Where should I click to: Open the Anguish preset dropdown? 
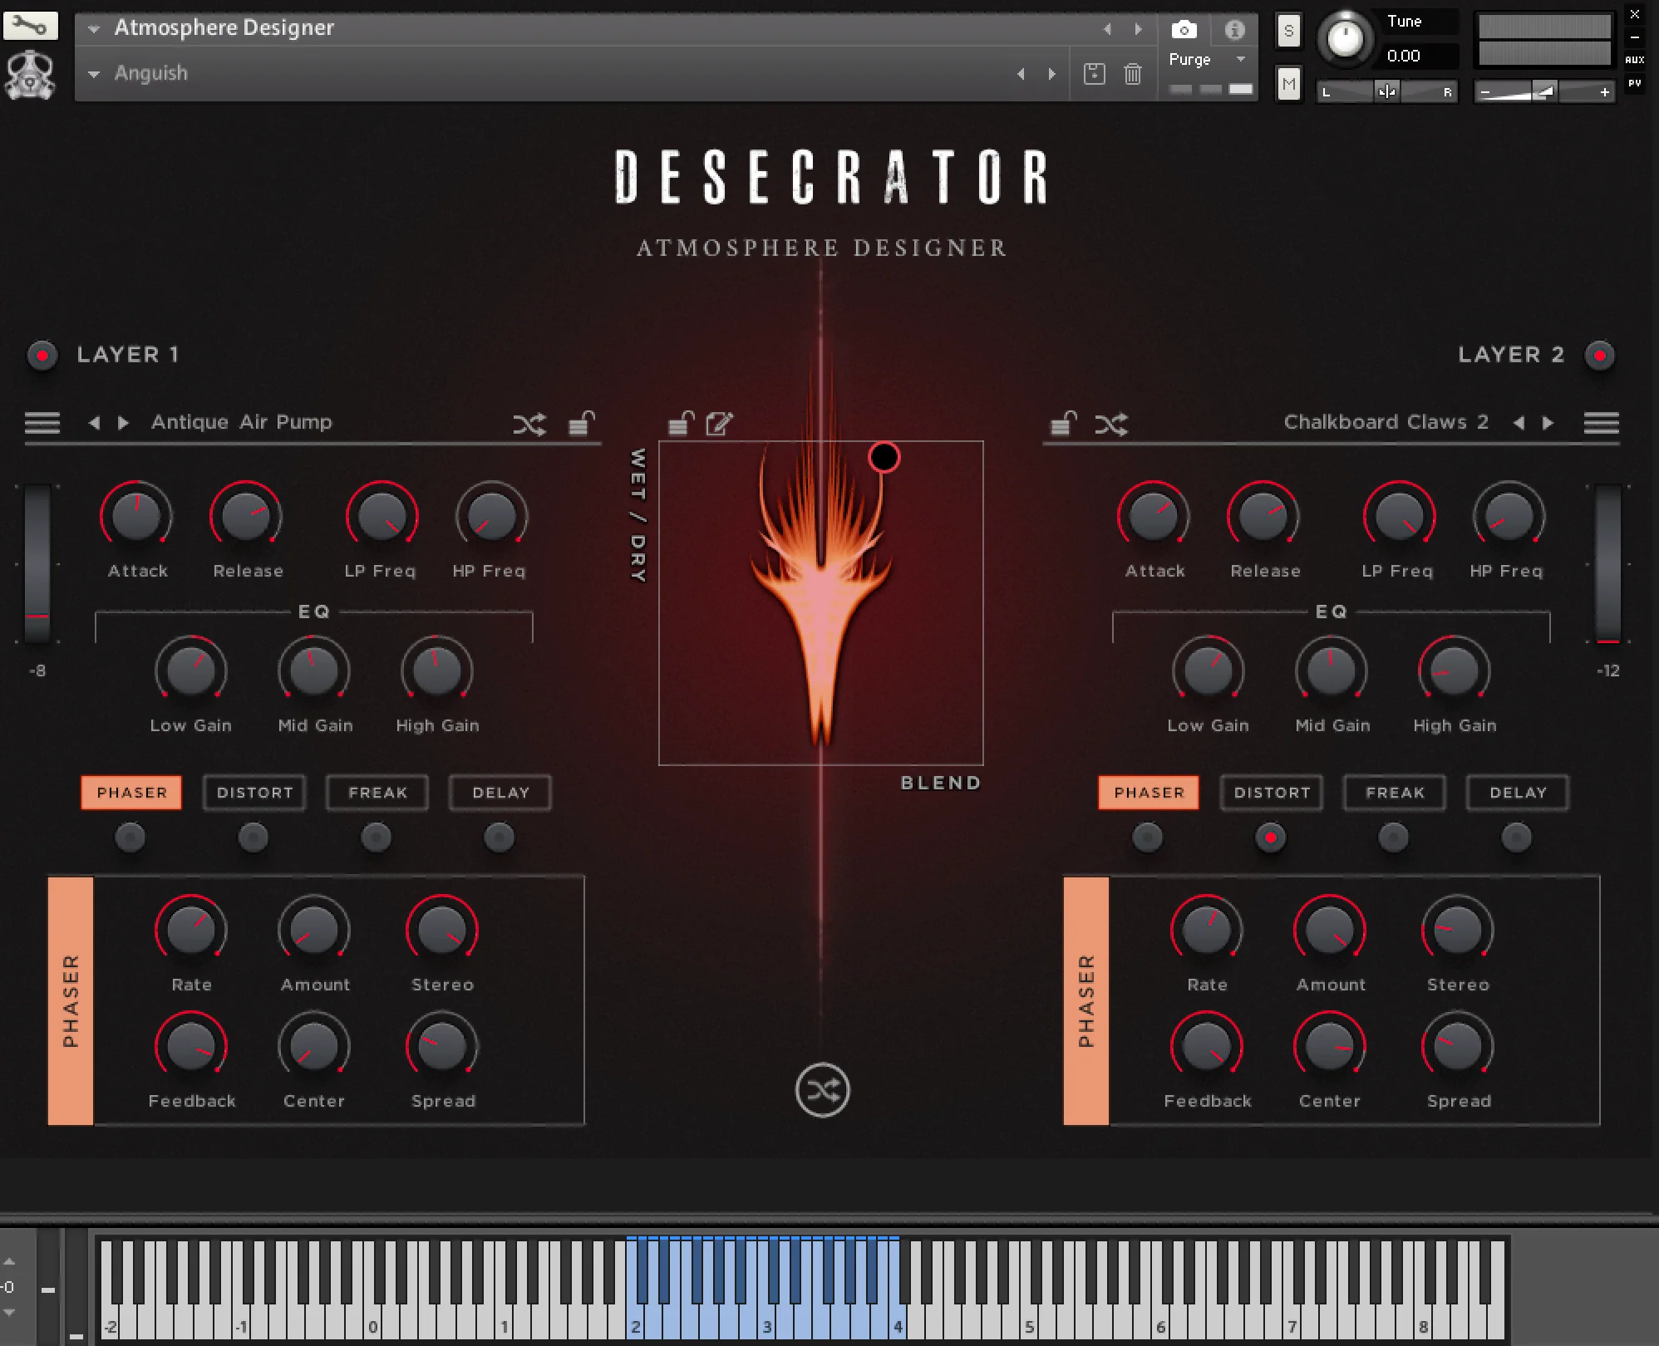click(x=94, y=74)
